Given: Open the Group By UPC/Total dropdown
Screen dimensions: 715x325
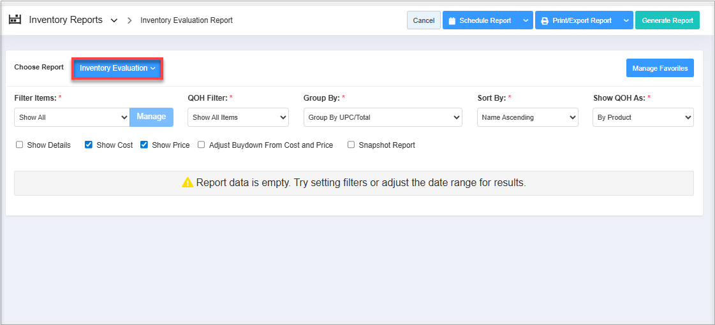Looking at the screenshot, I should click(383, 117).
